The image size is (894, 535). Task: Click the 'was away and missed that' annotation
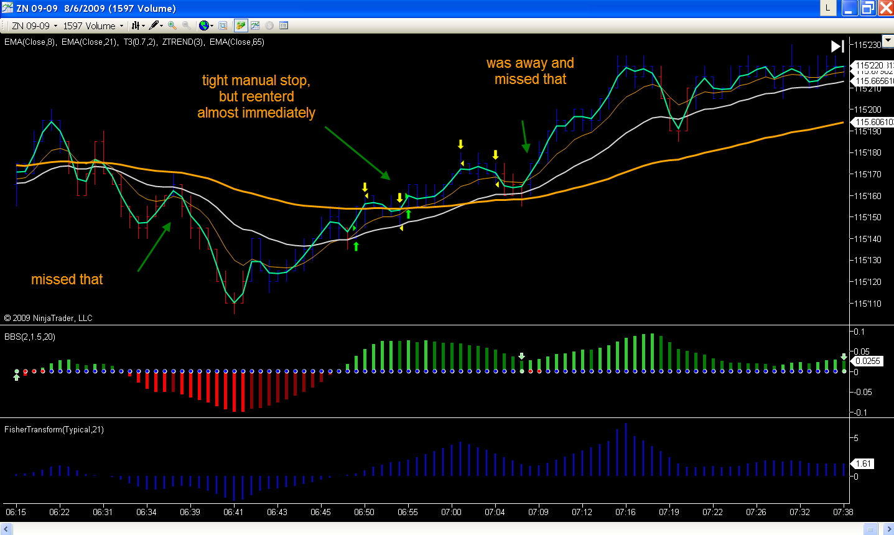pos(530,71)
